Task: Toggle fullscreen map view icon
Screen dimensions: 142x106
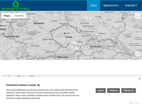Action: [x=138, y=16]
